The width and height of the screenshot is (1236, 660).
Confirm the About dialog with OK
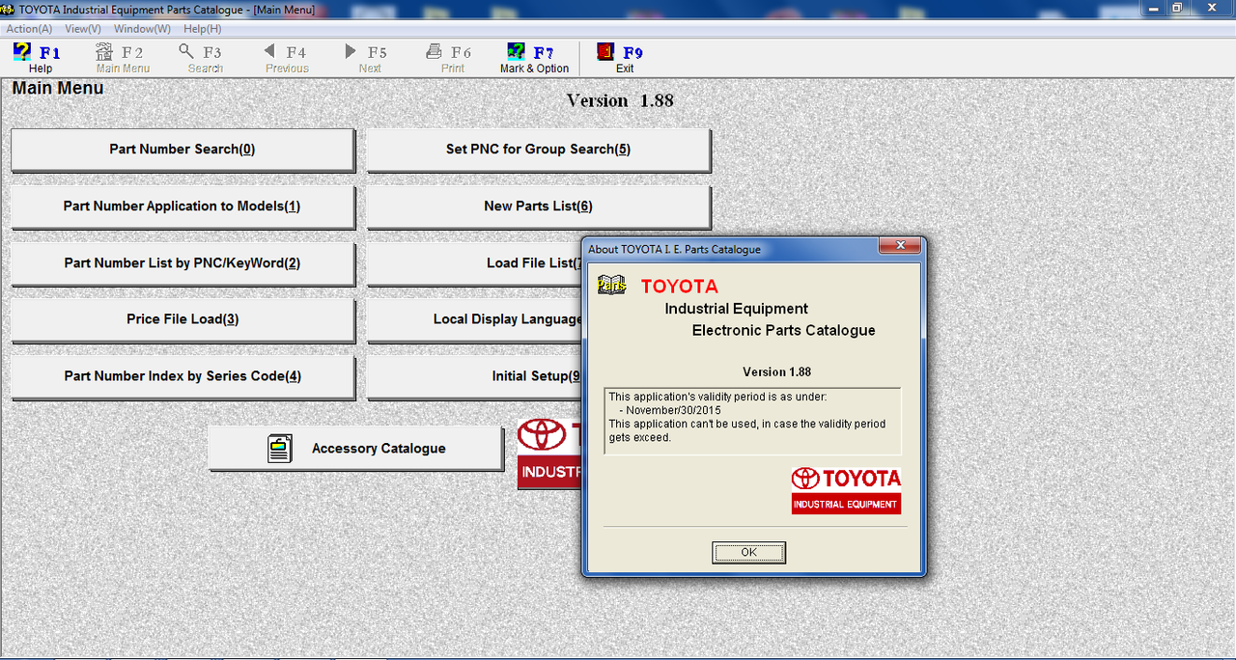pos(748,552)
